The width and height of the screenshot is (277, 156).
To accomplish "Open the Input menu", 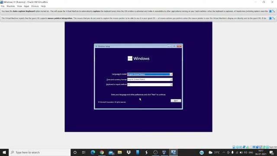I will click(26, 6).
